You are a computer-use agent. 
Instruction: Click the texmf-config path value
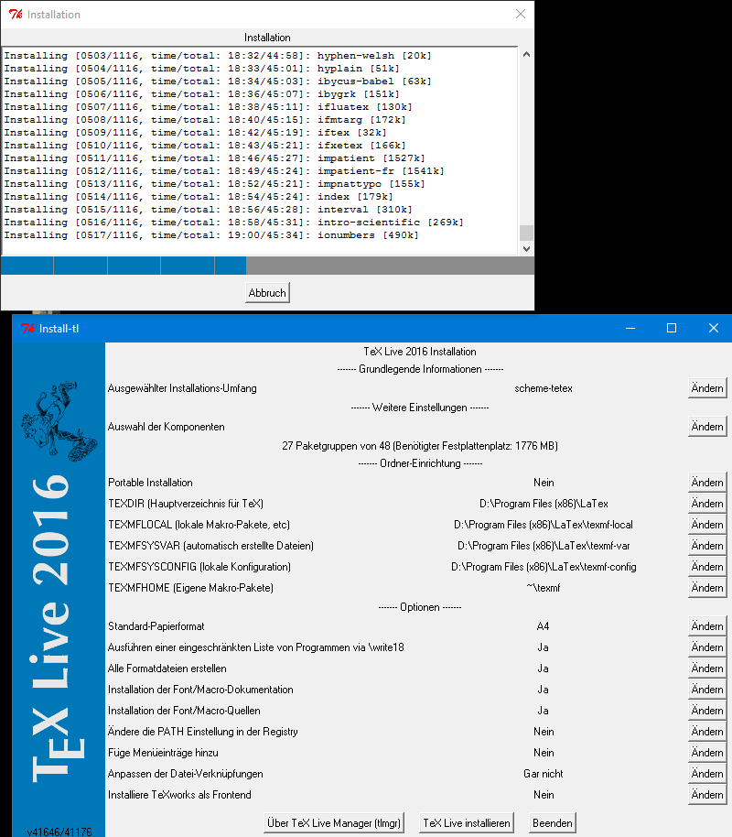[544, 567]
